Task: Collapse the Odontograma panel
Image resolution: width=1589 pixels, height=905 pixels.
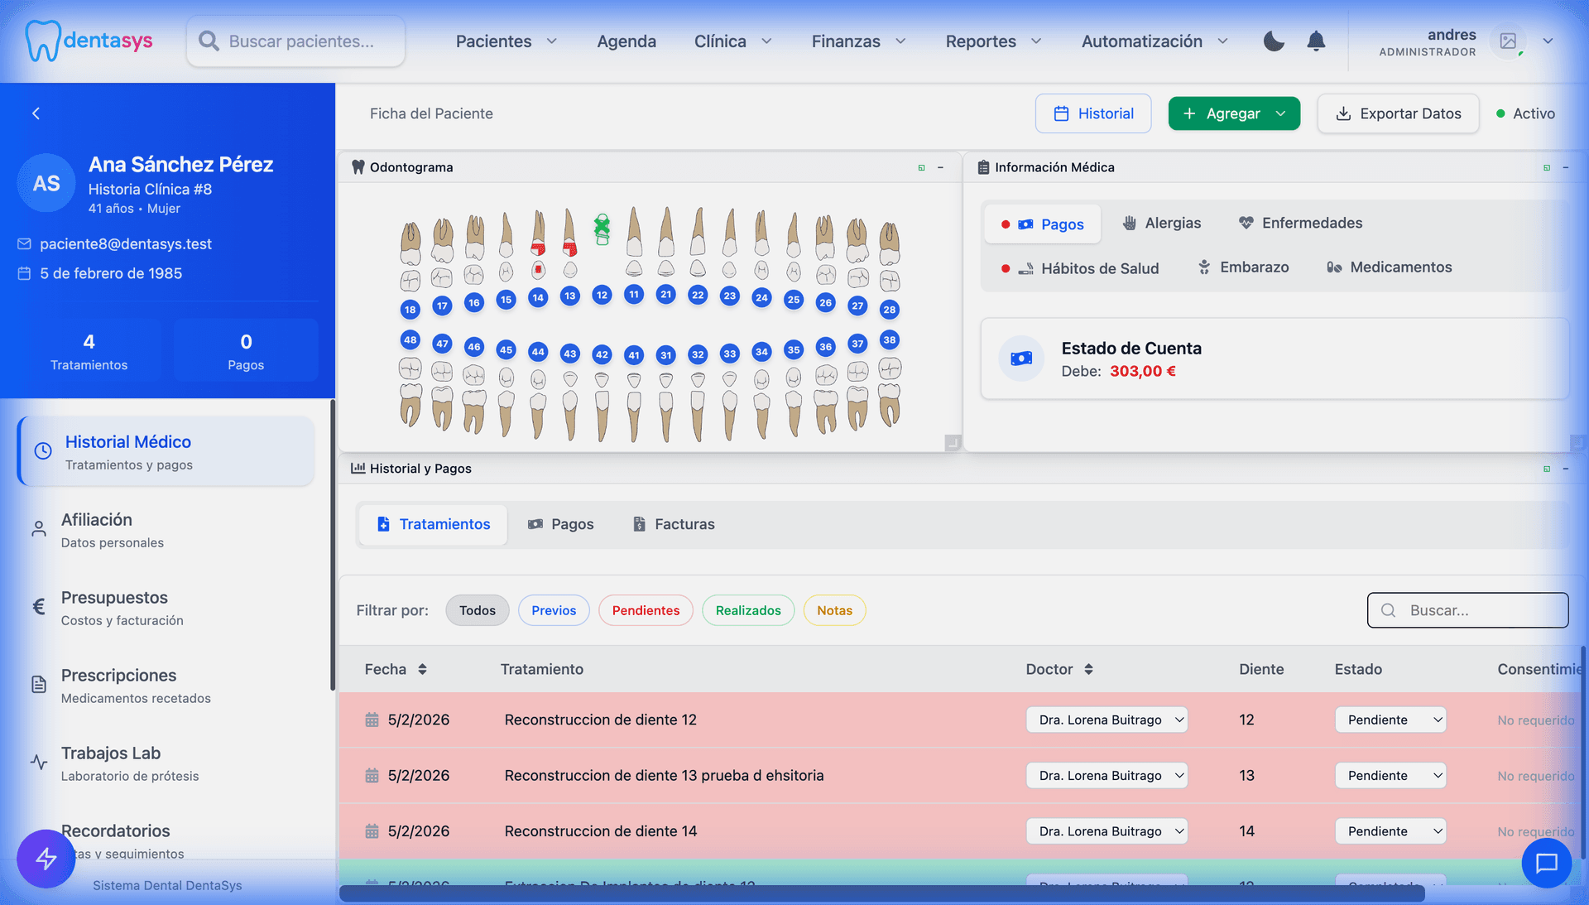Action: (940, 167)
